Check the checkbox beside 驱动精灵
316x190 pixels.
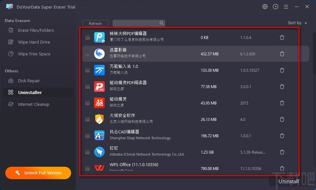click(x=87, y=103)
